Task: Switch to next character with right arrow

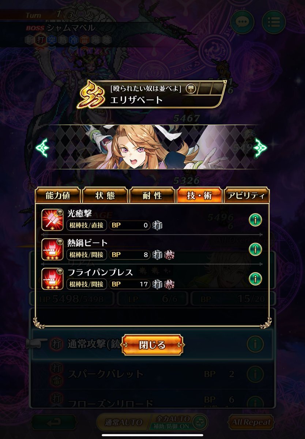Action: (260, 147)
